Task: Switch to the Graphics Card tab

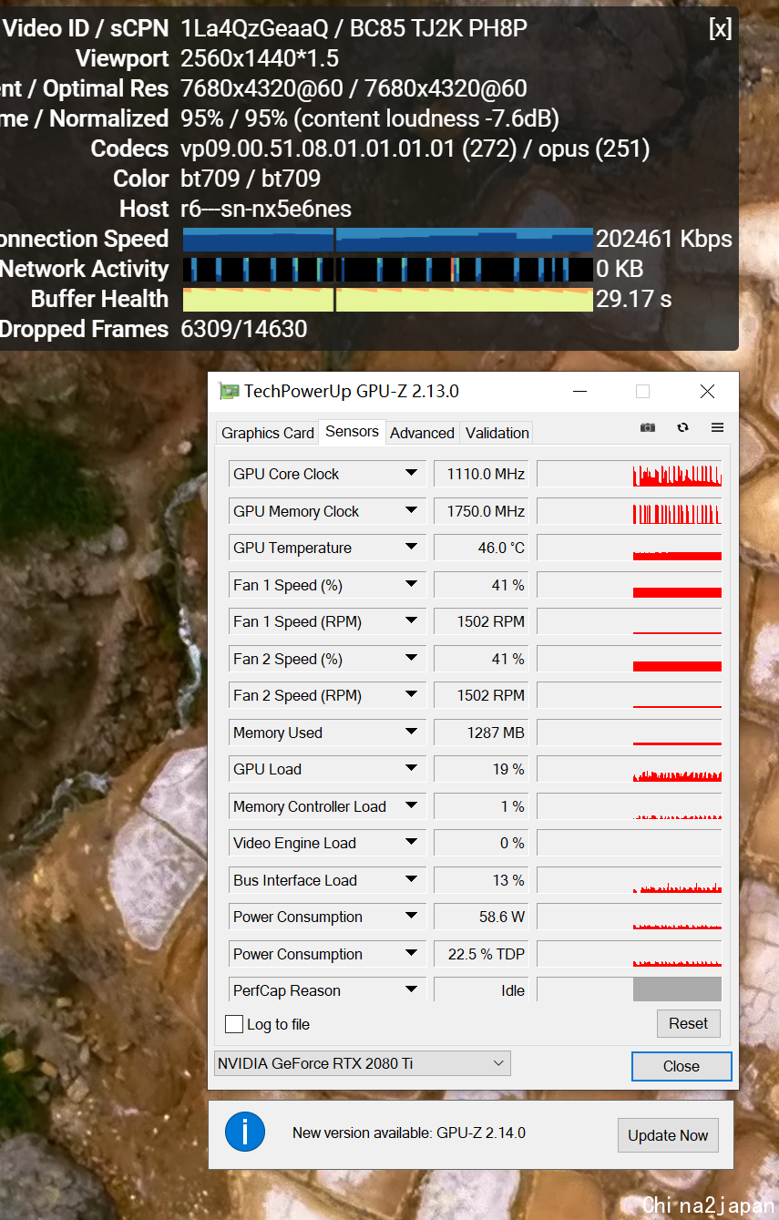Action: pos(268,433)
